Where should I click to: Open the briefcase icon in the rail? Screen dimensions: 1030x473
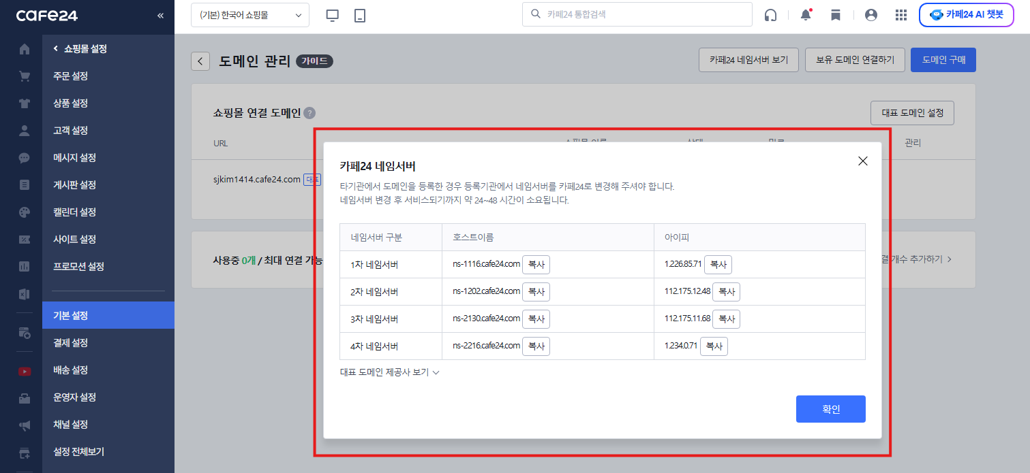(25, 399)
